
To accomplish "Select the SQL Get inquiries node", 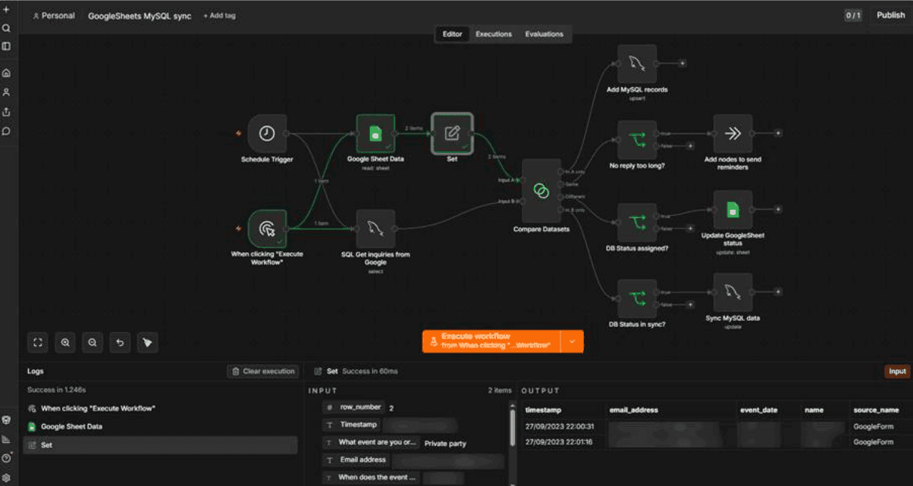I will [x=375, y=229].
